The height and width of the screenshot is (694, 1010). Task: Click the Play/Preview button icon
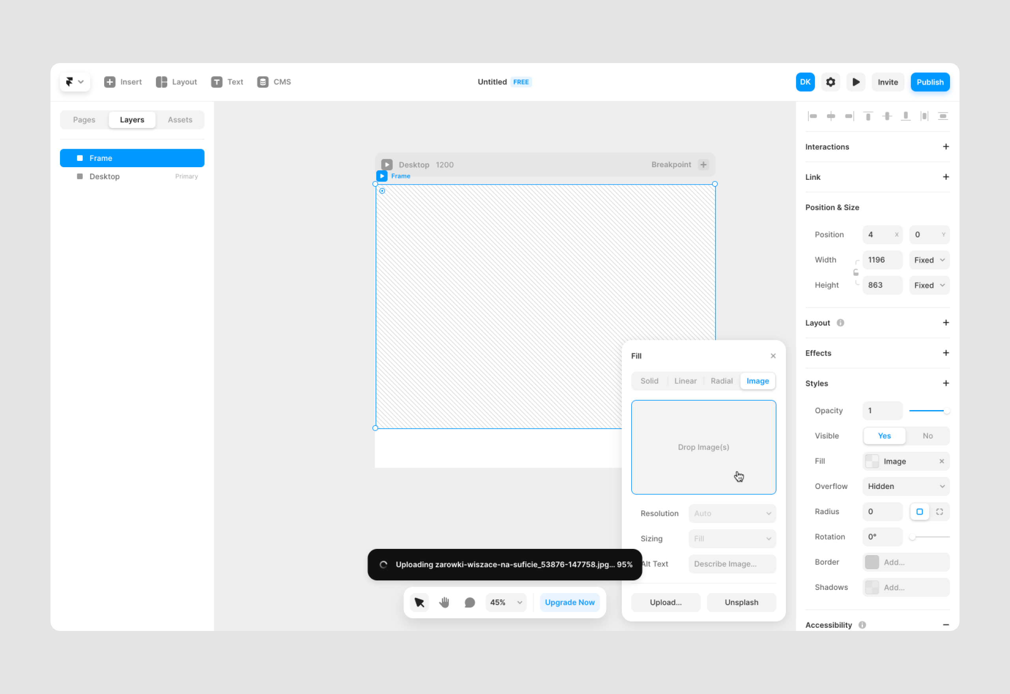[857, 82]
